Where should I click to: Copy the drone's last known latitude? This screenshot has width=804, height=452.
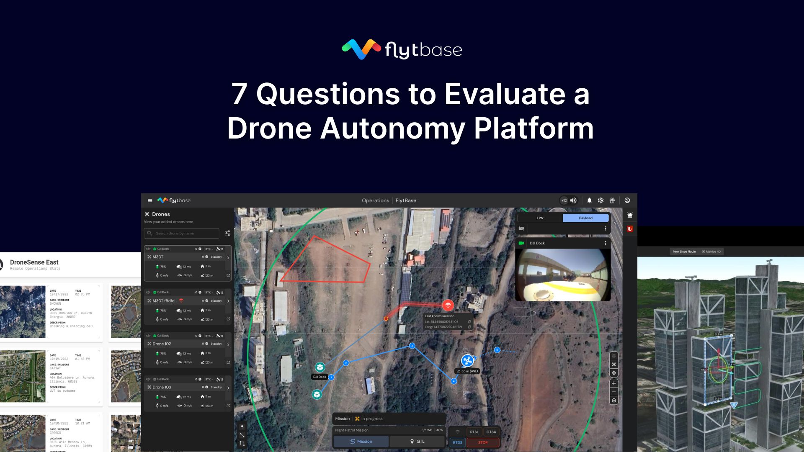point(470,322)
